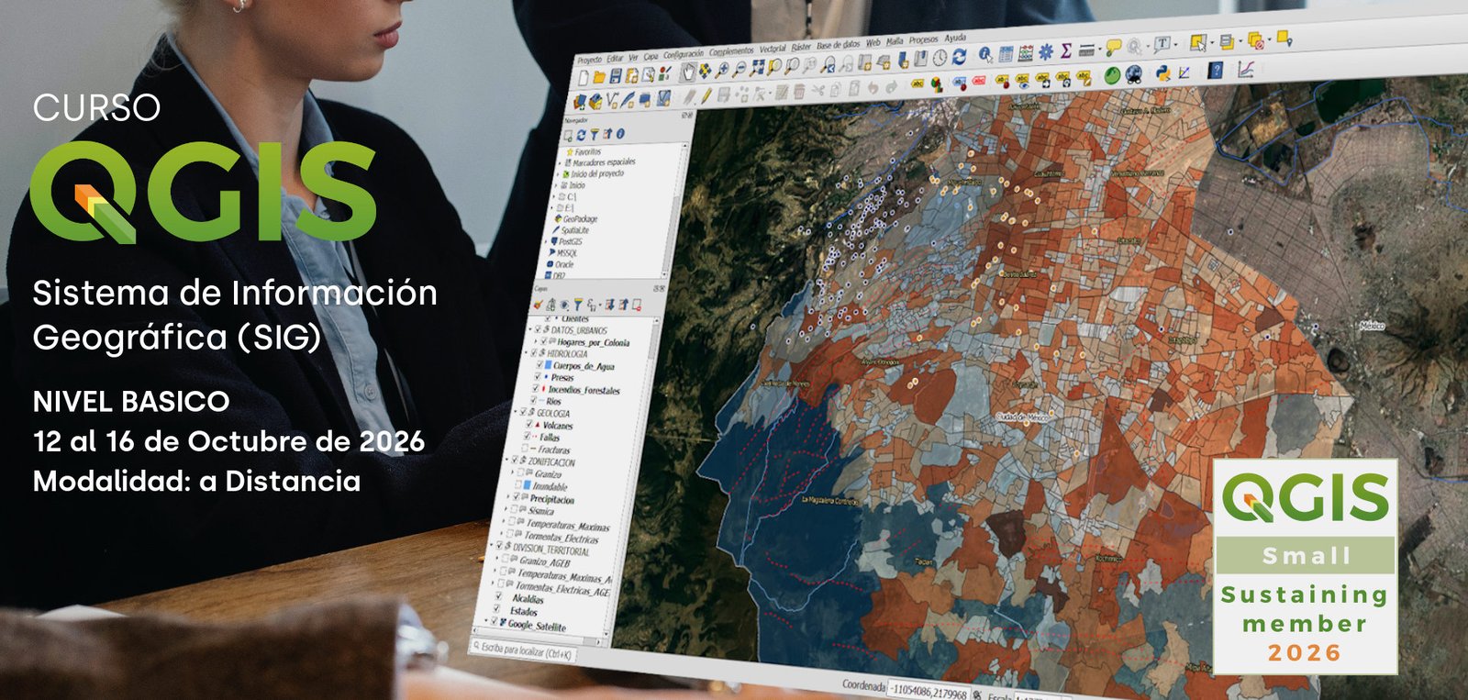Click the Map Tips yellow bubble icon

point(1113,48)
